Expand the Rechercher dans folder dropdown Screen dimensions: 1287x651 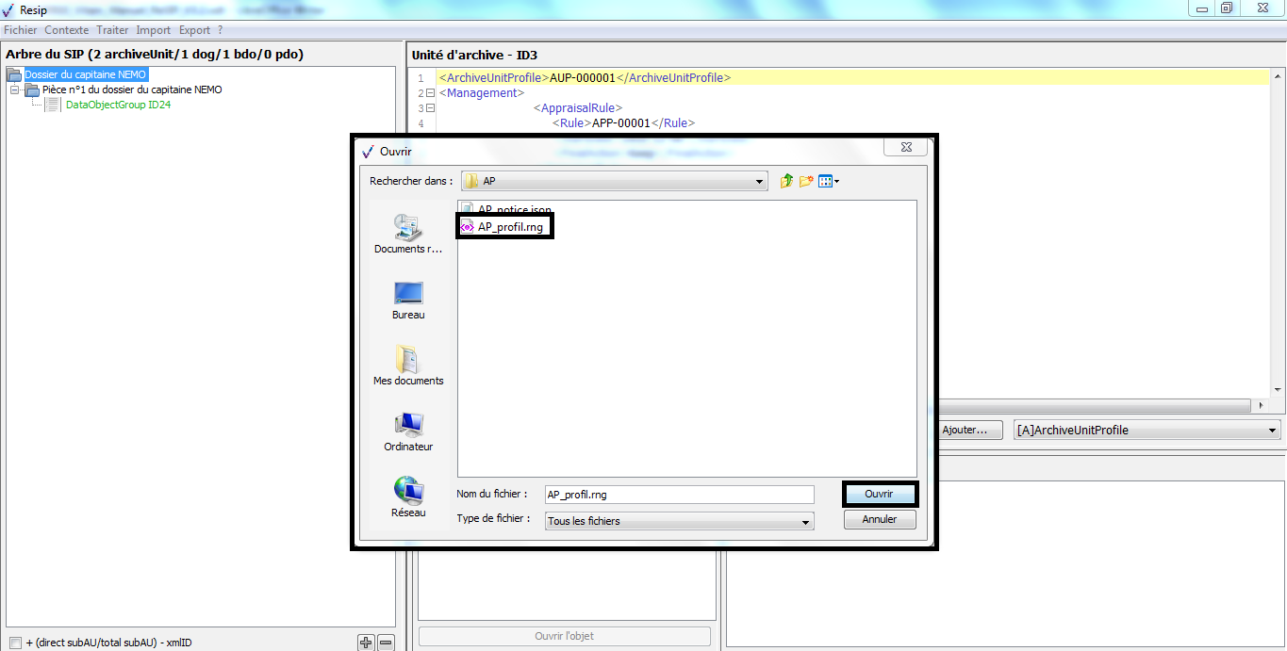coord(759,181)
